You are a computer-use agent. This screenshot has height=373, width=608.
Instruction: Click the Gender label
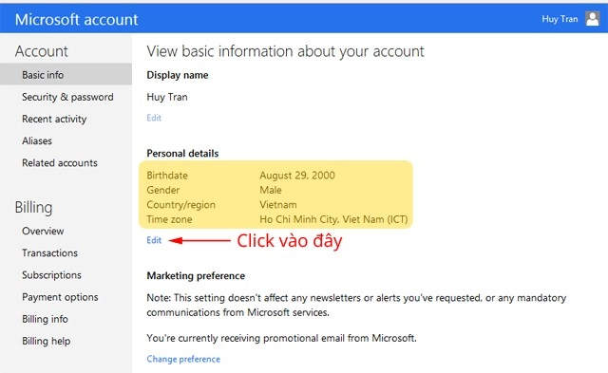163,190
